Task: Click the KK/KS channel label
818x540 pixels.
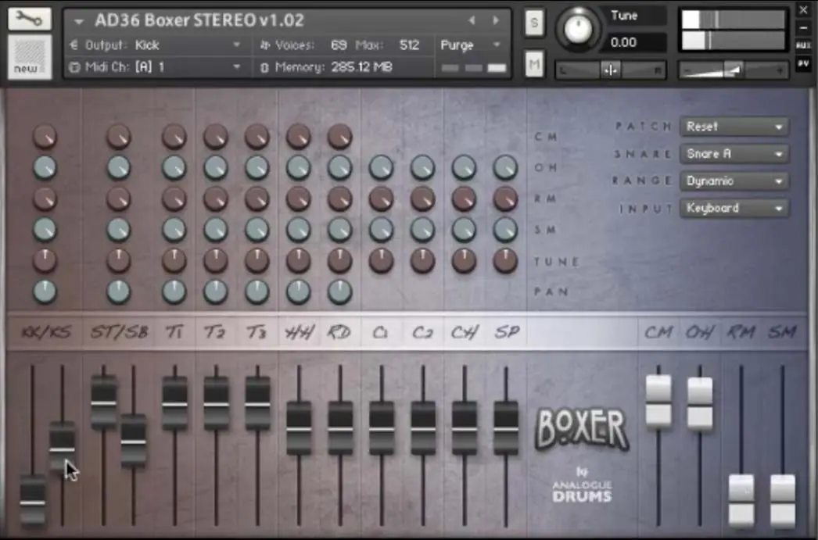Action: pyautogui.click(x=46, y=332)
